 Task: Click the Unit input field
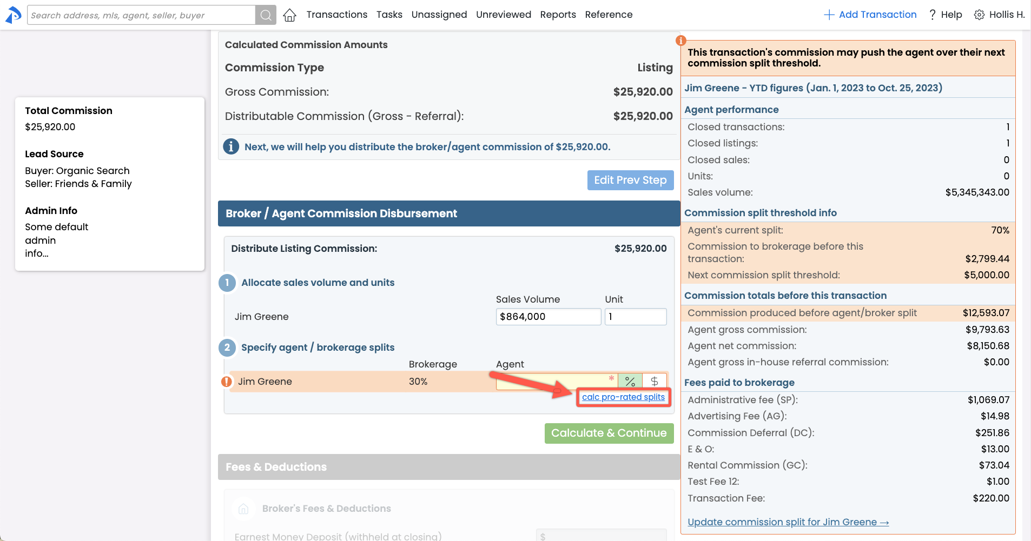(635, 317)
